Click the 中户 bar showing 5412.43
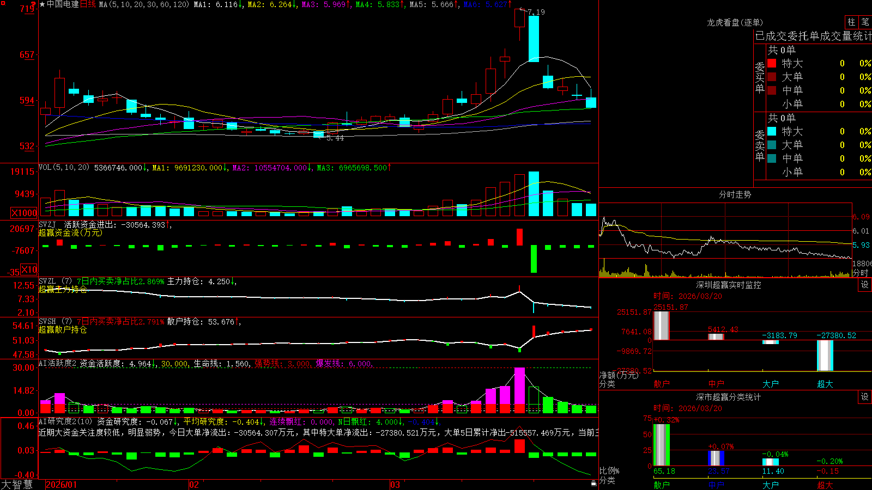 tap(716, 336)
